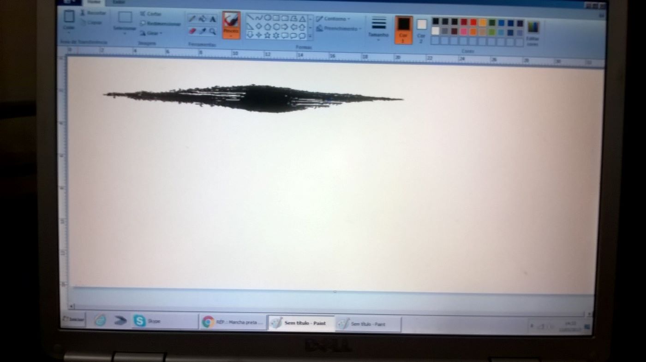This screenshot has height=362, width=646.
Task: Switch to the Exibir ribbon tab
Action: point(119,2)
